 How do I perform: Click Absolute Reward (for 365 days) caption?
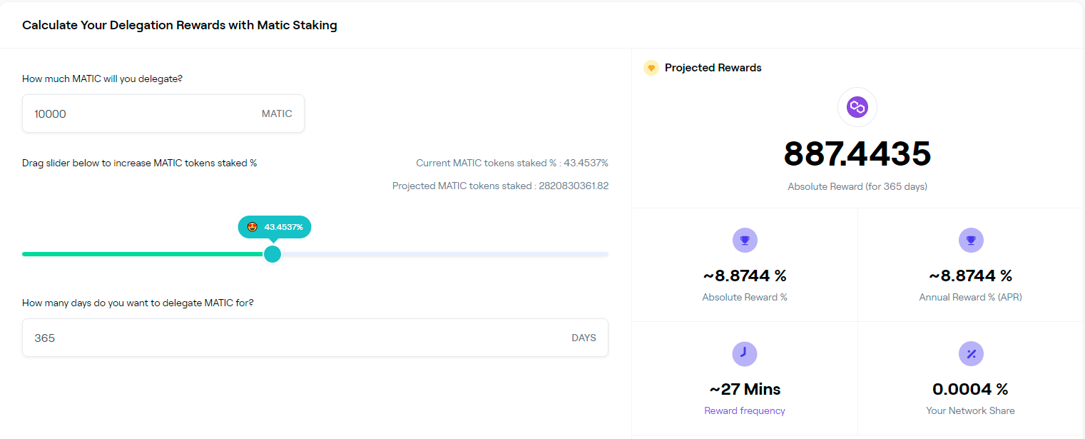coord(857,186)
